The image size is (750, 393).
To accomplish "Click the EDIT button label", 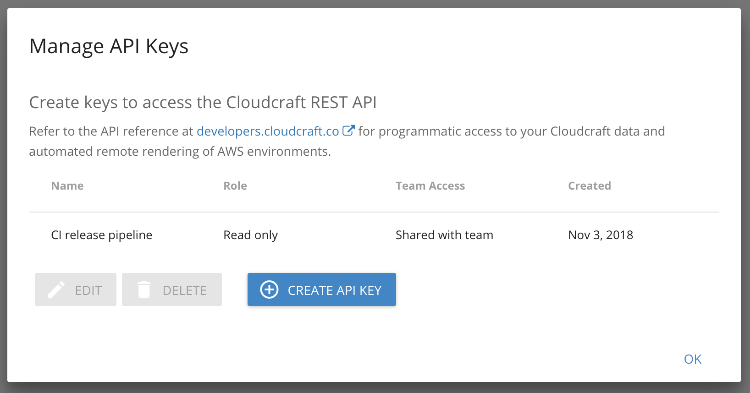I will tap(88, 290).
